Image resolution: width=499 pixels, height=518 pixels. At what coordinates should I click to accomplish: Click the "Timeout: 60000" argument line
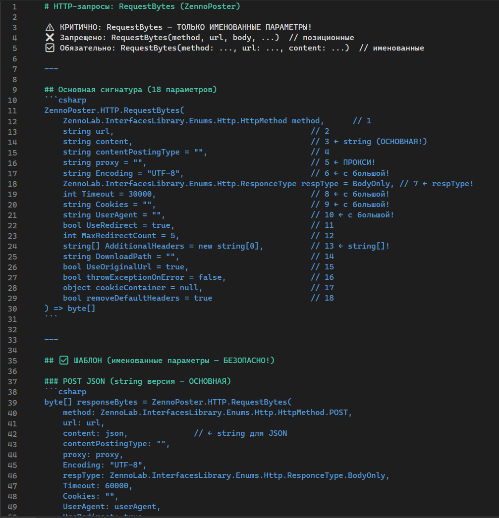coord(98,485)
